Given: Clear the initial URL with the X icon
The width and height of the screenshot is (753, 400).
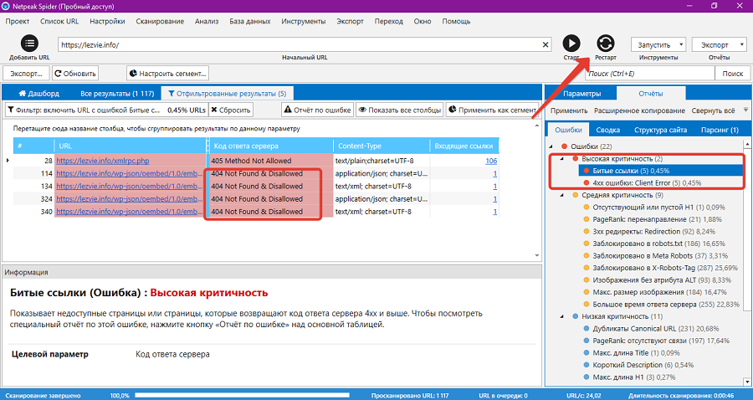Looking at the screenshot, I should (x=545, y=44).
